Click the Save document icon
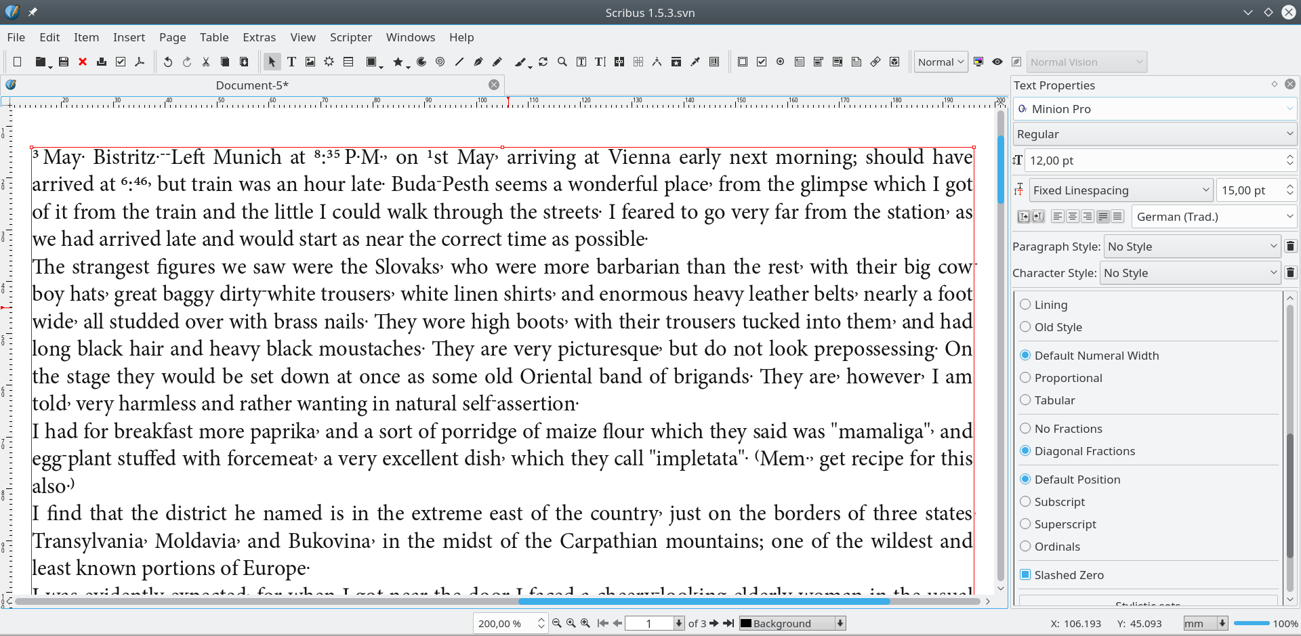 tap(64, 62)
